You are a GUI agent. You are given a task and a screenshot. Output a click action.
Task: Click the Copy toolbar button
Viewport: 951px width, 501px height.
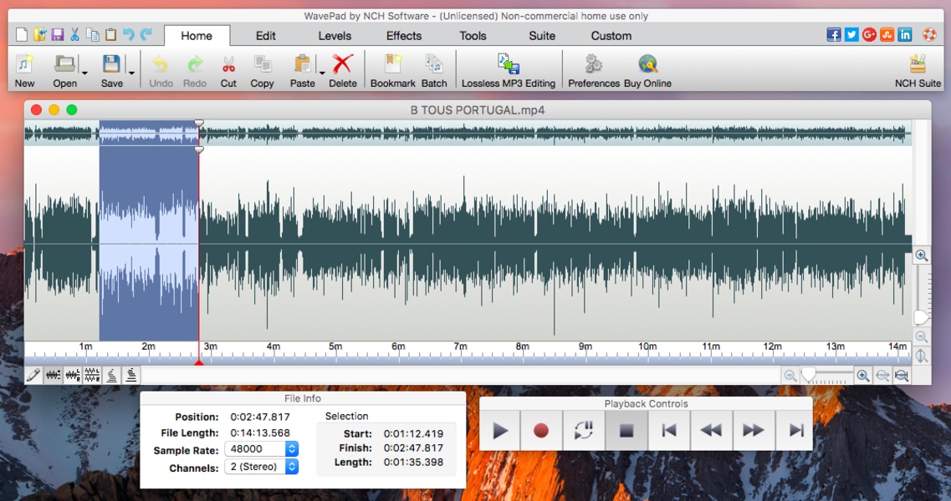(x=262, y=70)
